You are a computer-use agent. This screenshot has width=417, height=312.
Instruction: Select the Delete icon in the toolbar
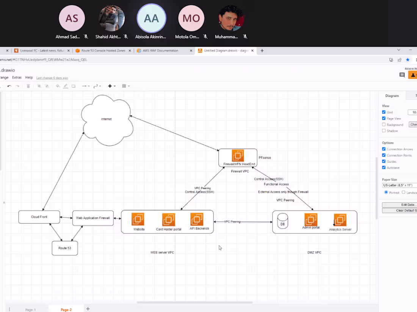click(x=28, y=86)
